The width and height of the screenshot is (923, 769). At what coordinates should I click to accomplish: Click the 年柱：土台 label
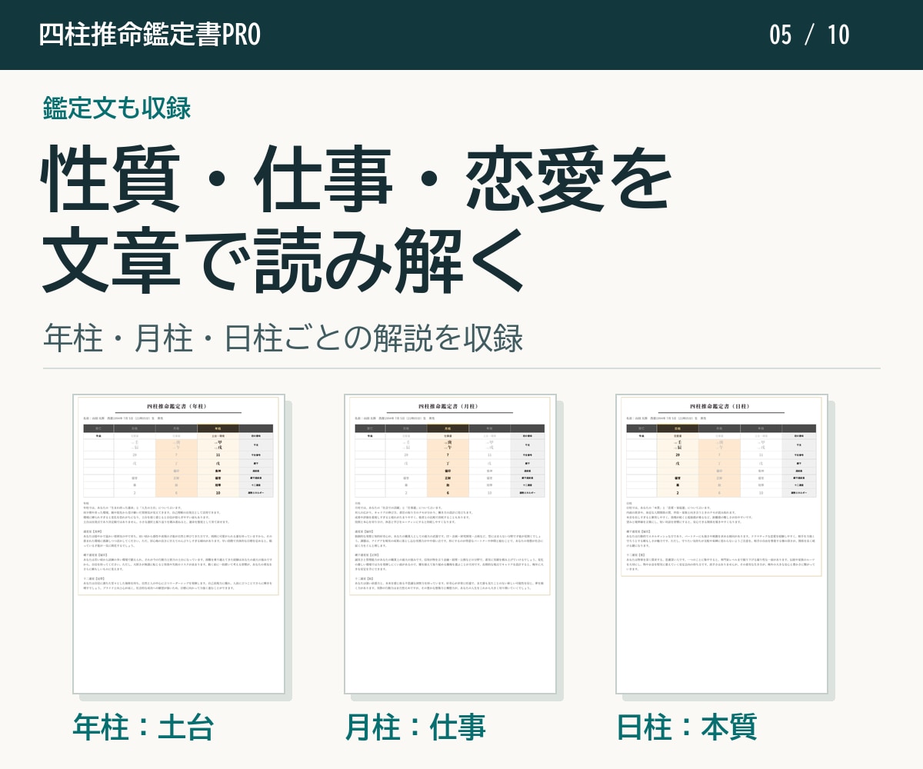[143, 727]
